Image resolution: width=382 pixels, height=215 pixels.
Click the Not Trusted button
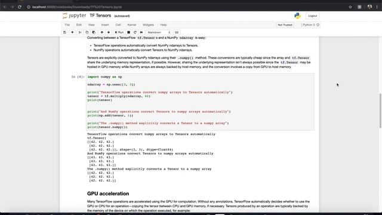coord(285,25)
